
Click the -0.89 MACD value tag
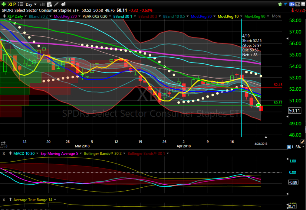(x=293, y=182)
